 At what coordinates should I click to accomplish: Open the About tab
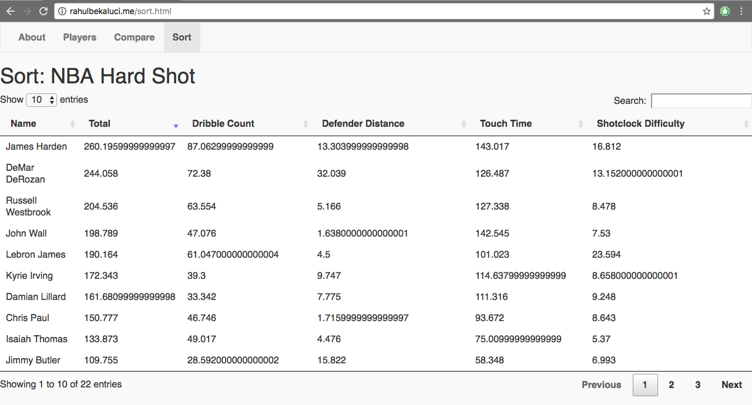coord(32,38)
